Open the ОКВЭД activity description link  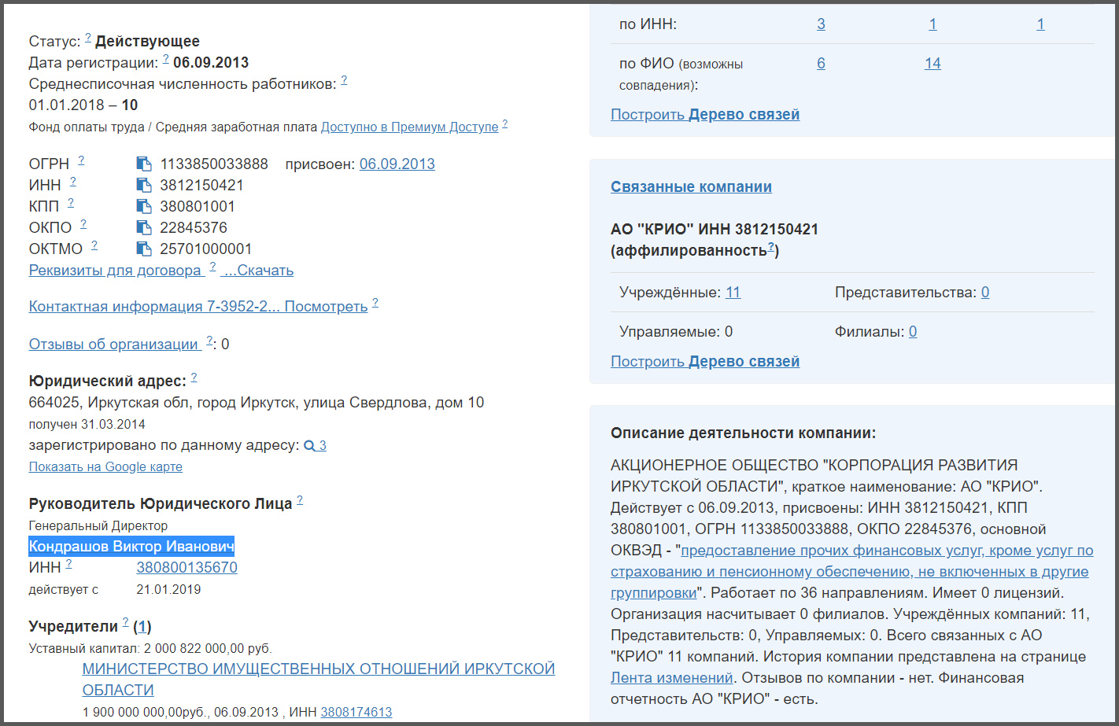click(851, 571)
